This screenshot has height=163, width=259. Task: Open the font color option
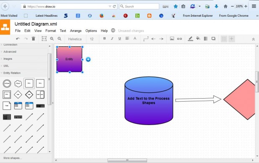(x=135, y=38)
